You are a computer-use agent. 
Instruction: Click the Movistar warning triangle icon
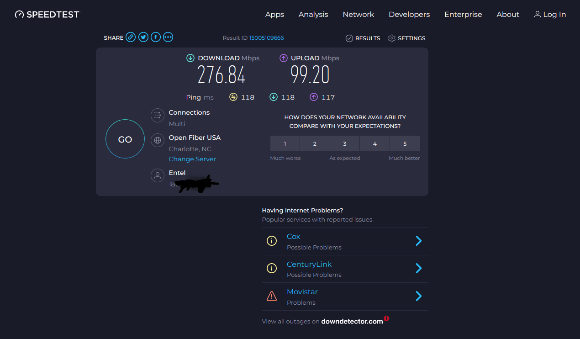[272, 297]
